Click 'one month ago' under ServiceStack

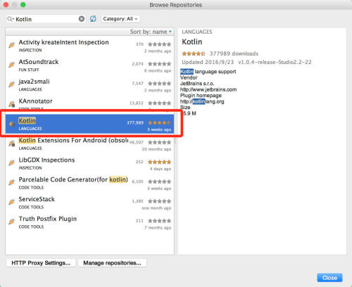156,208
